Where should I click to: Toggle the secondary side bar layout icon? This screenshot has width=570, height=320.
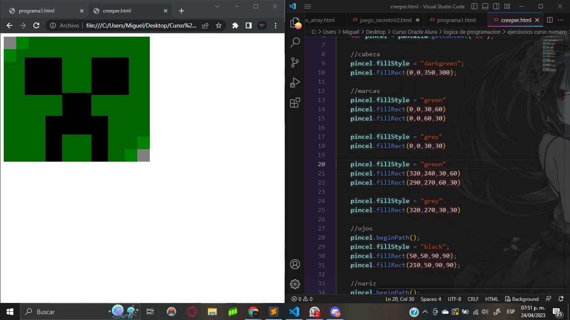click(496, 6)
